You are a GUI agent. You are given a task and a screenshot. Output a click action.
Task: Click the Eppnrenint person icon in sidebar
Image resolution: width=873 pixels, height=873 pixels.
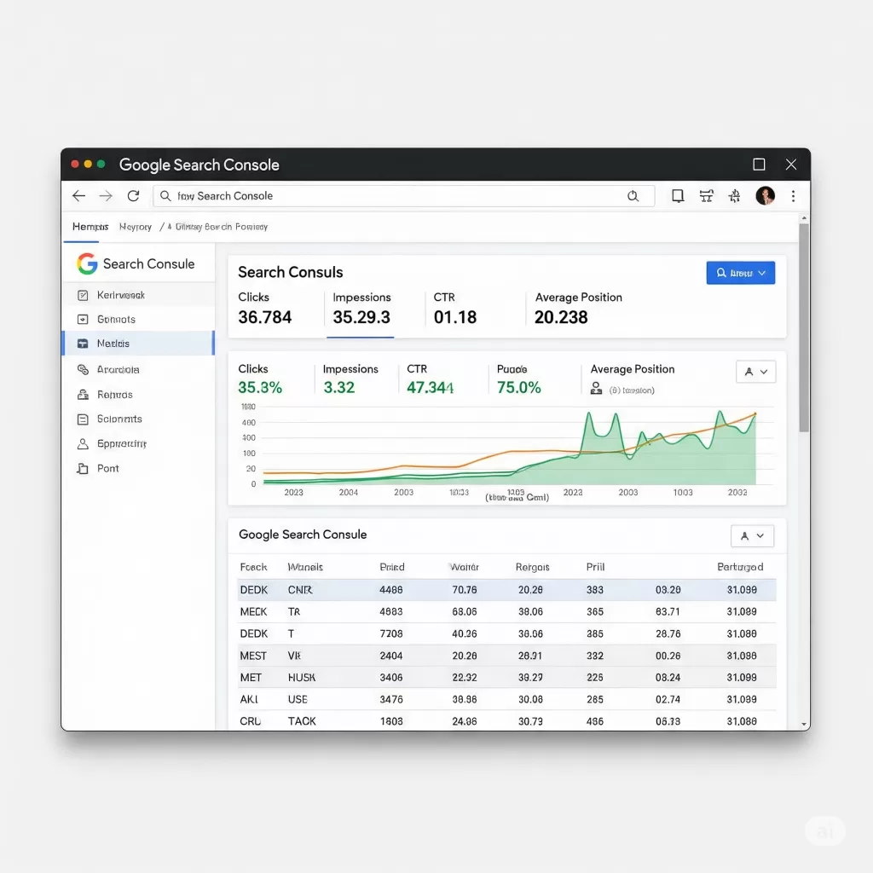coord(83,444)
